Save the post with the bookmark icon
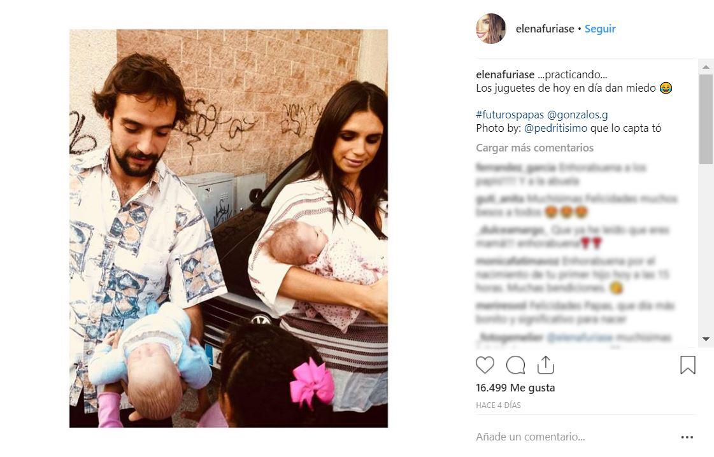This screenshot has height=457, width=714. click(688, 365)
